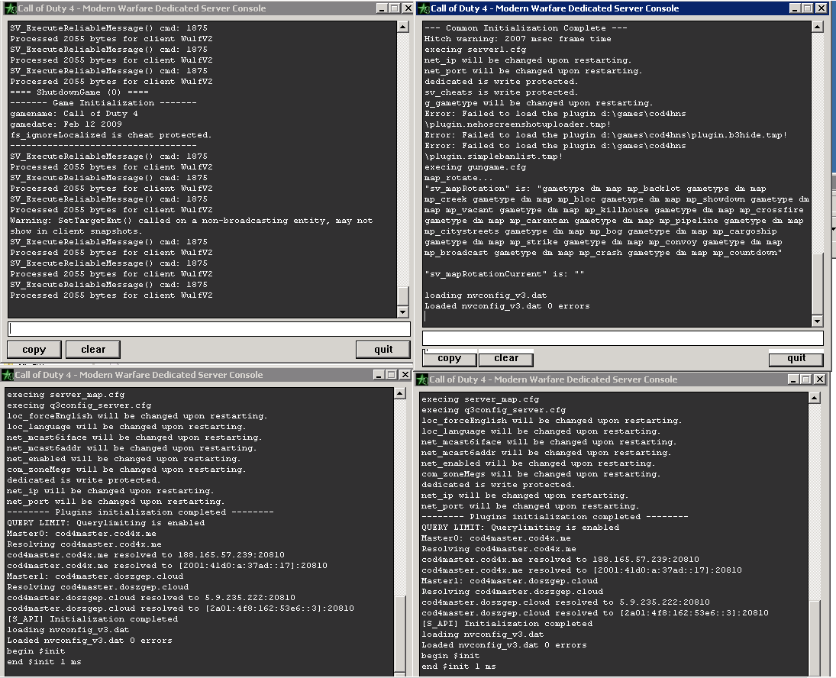Close the lower-left console window
Image resolution: width=836 pixels, height=678 pixels.
pos(405,375)
